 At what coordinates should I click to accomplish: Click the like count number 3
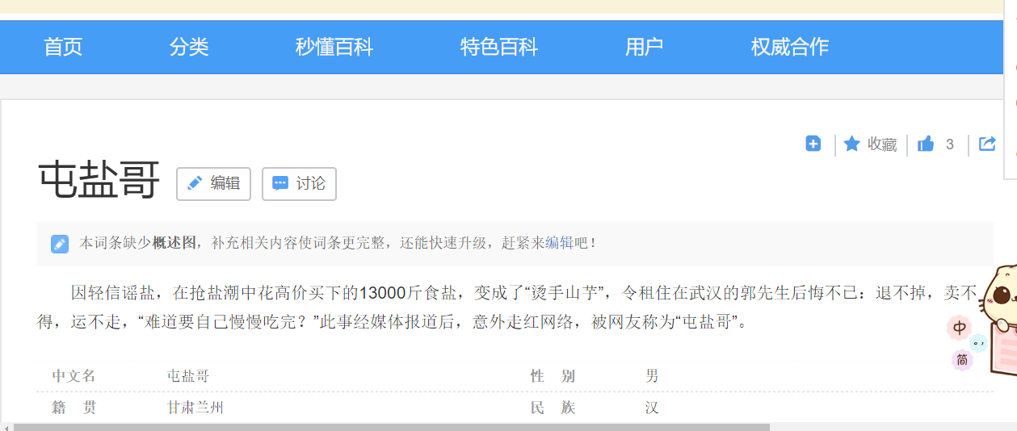click(x=950, y=144)
